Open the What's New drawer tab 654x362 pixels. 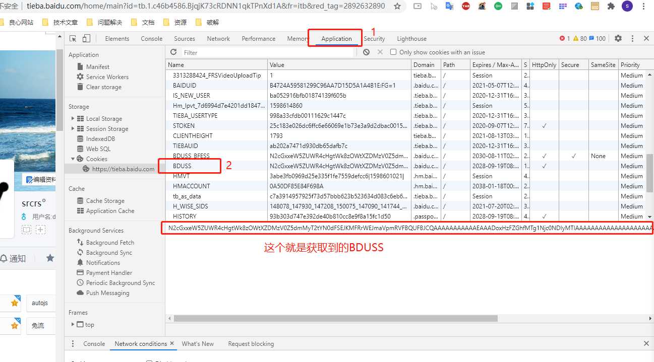coord(198,344)
